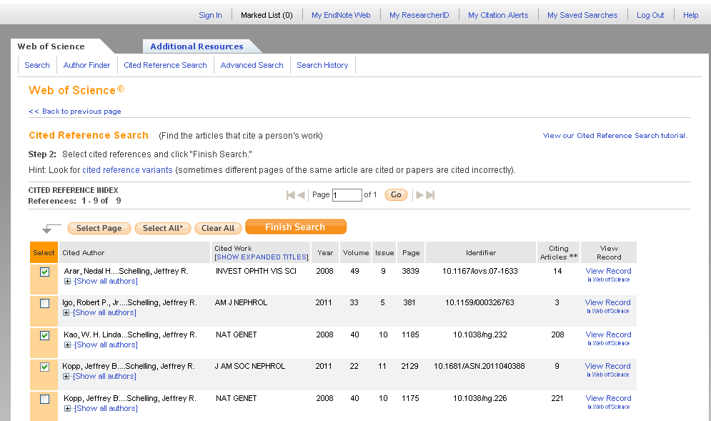Click identifier 10.1159/000326763

479,302
